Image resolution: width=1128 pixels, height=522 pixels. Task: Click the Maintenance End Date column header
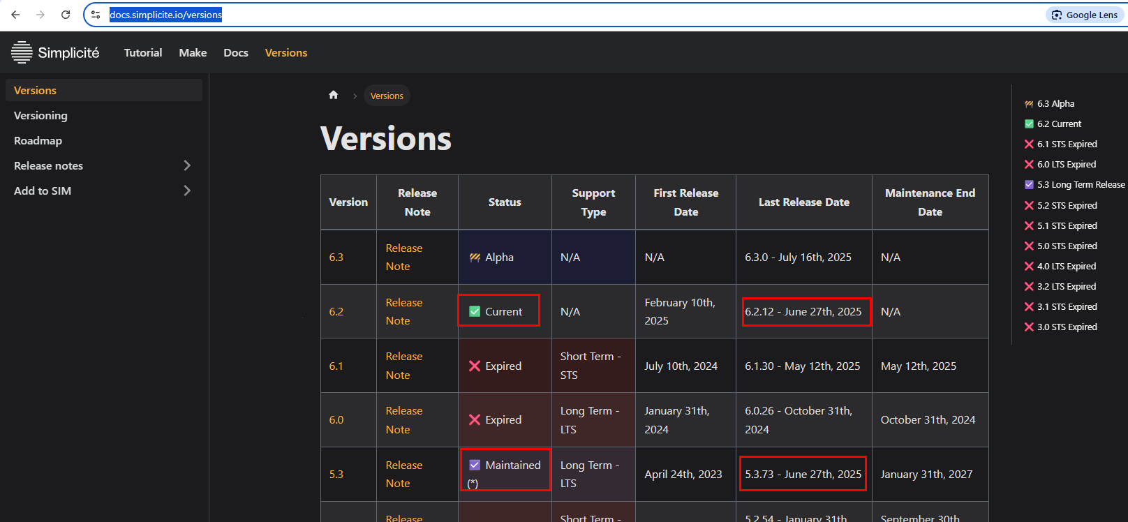[930, 202]
